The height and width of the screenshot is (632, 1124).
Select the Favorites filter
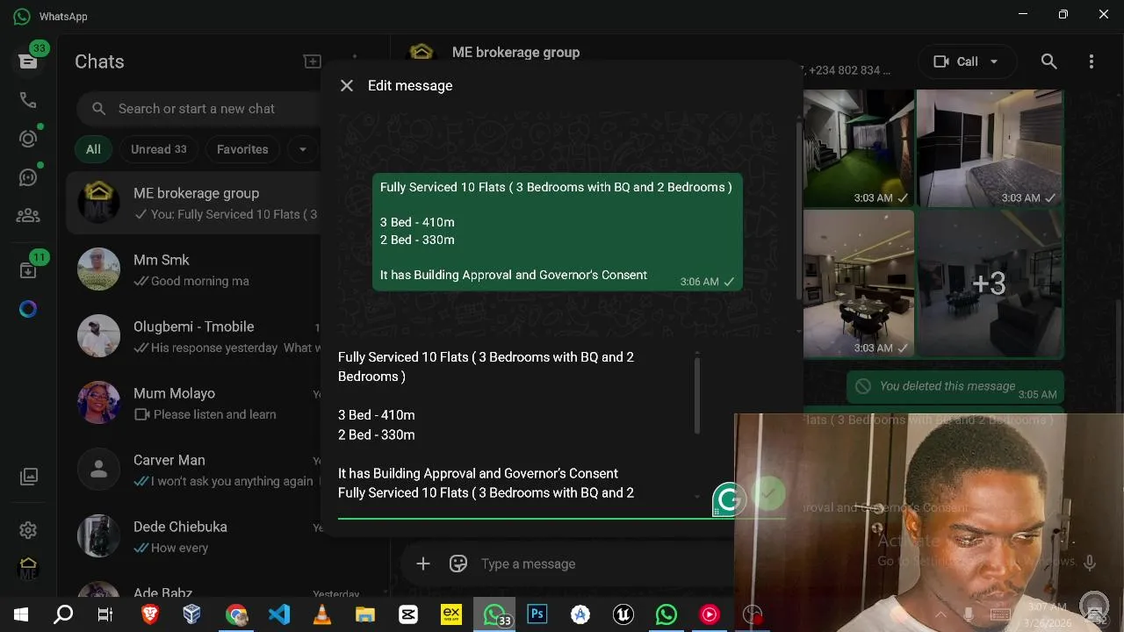point(242,149)
